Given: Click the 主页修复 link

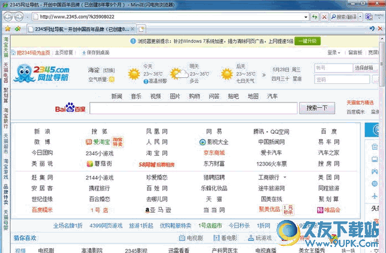Looking at the screenshot, I should [x=64, y=53].
